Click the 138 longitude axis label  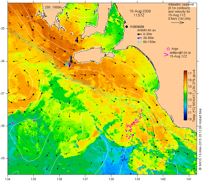pyautogui.click(x=111, y=179)
